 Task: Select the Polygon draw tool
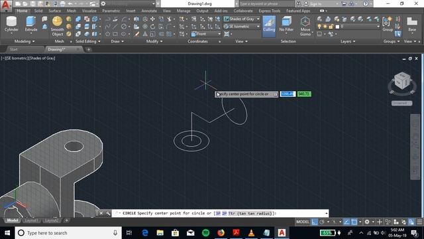point(107,34)
